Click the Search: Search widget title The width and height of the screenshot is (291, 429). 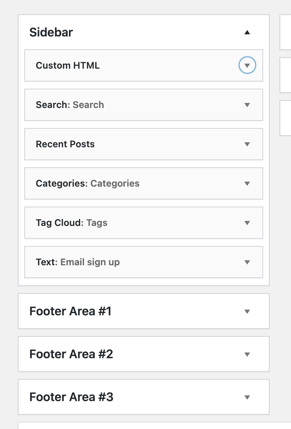(x=70, y=105)
